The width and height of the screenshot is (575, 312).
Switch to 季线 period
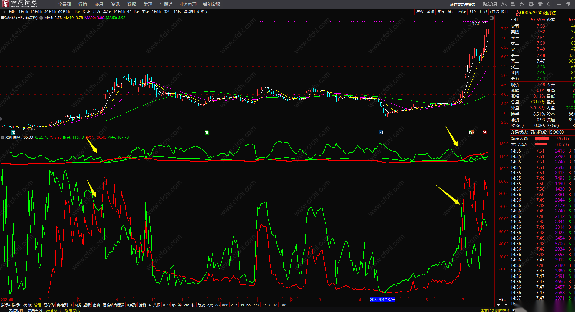click(x=107, y=12)
